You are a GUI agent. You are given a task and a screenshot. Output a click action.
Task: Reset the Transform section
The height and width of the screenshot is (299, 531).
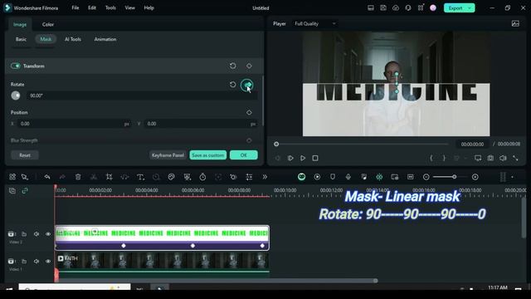(232, 66)
